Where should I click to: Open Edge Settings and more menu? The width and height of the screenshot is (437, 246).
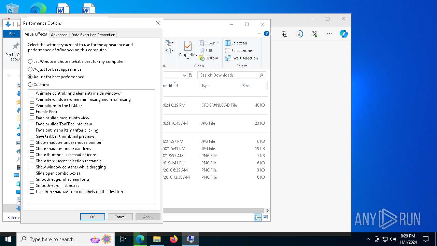[329, 34]
